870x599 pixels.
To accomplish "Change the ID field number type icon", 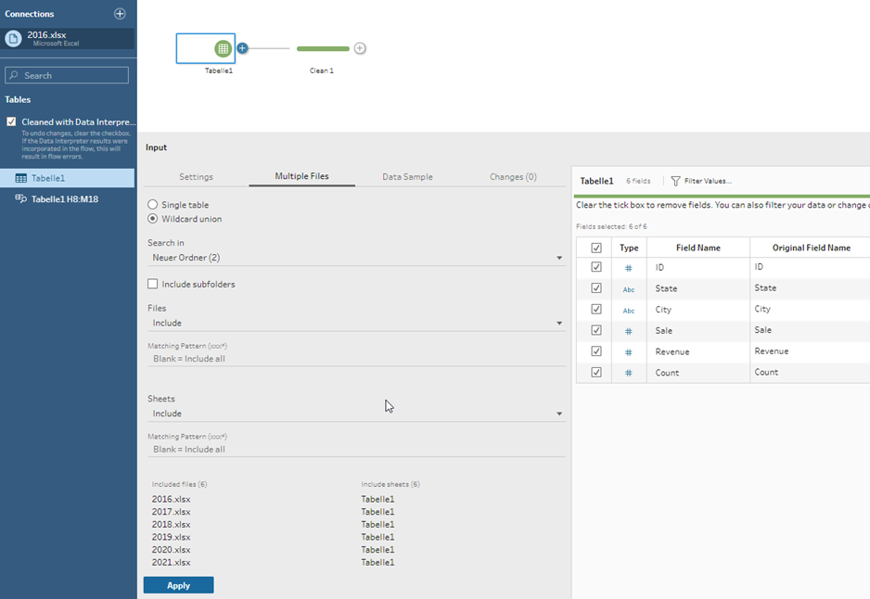I will [x=629, y=268].
